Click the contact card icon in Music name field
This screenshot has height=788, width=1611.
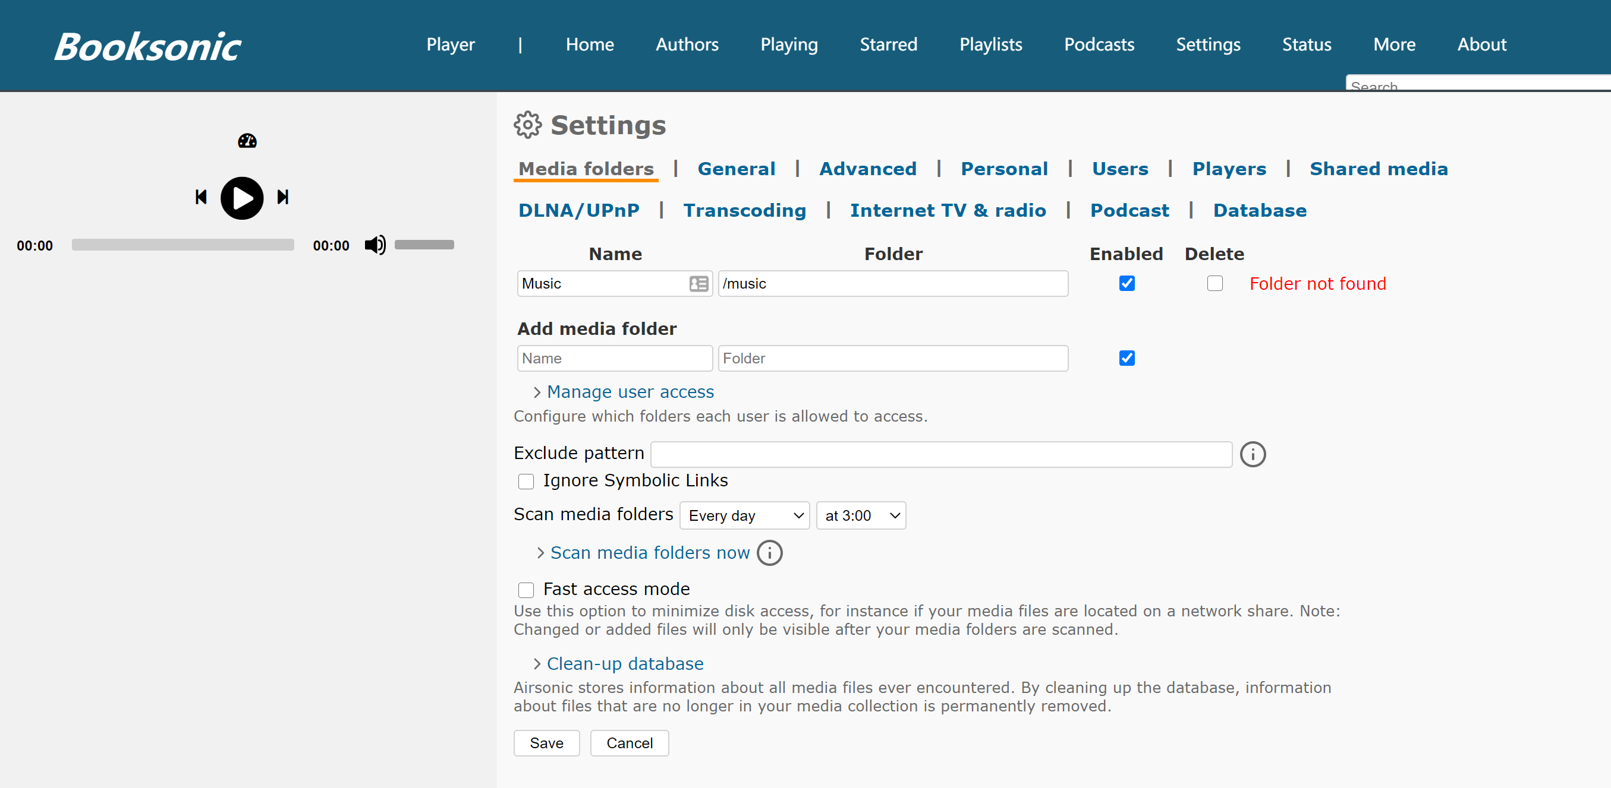click(698, 284)
